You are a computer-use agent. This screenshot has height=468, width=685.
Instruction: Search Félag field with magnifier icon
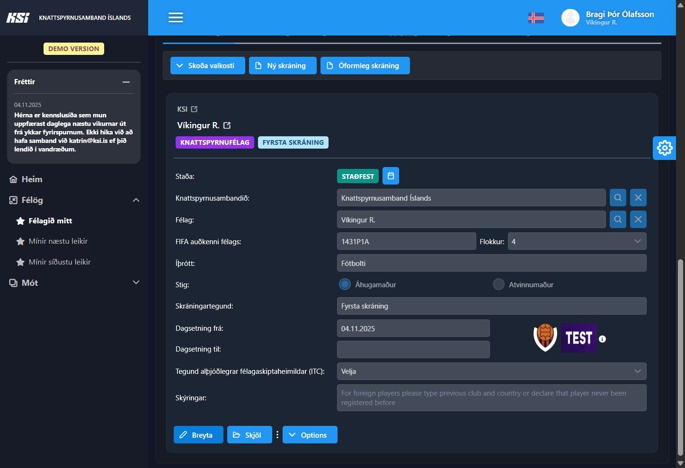(x=618, y=220)
